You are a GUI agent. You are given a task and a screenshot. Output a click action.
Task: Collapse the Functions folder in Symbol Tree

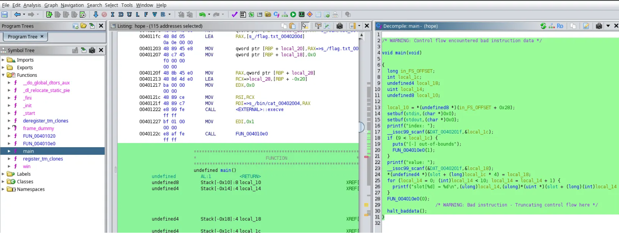(3, 75)
